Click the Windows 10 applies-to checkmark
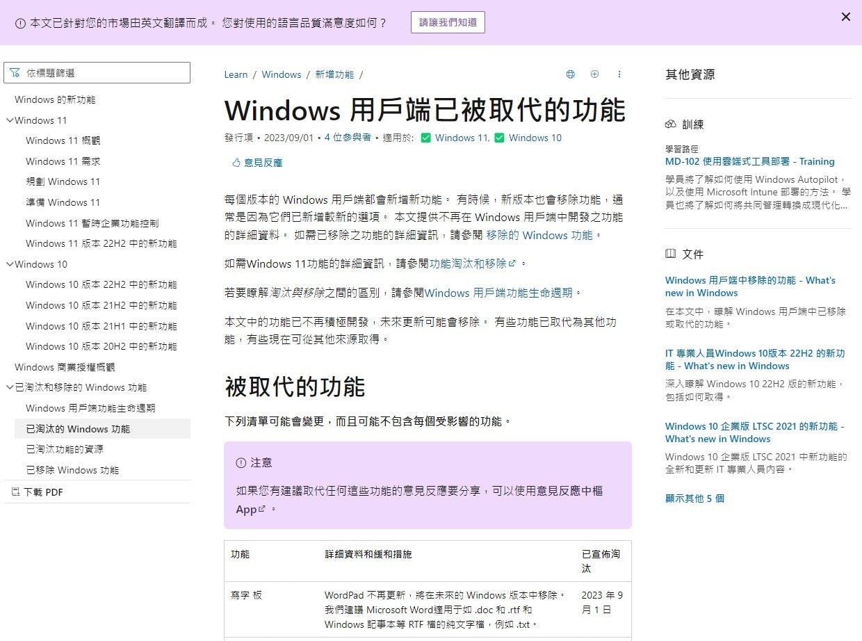 [x=499, y=138]
